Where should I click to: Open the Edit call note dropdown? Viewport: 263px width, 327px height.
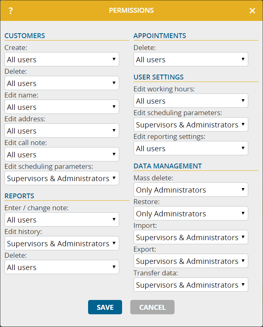[x=62, y=154]
